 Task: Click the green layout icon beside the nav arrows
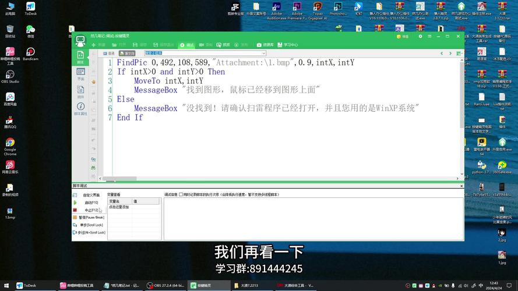click(459, 53)
